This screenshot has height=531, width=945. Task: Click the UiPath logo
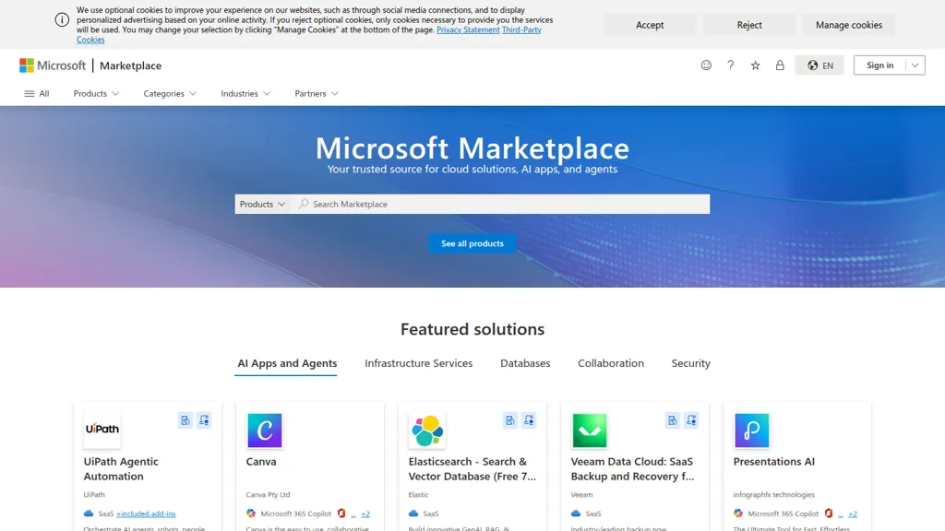(x=102, y=430)
